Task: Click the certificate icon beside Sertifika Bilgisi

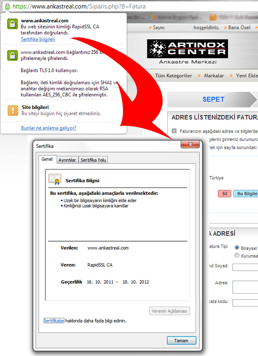Action: tap(55, 179)
